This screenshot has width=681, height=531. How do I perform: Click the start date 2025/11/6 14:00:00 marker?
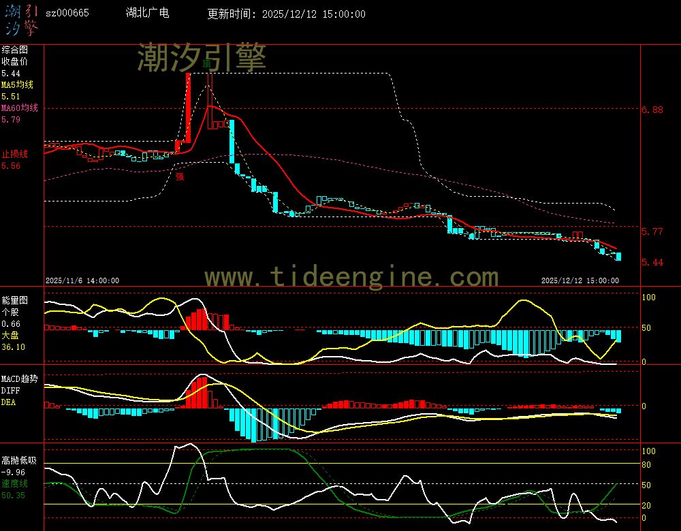[82, 280]
